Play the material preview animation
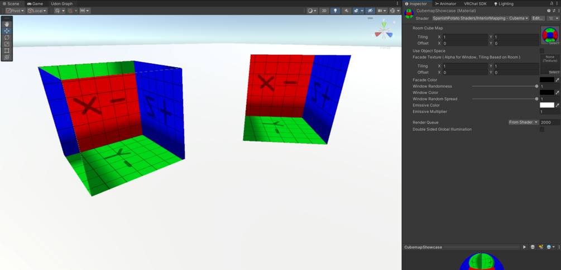Viewport: 561px width, 270px height. pyautogui.click(x=525, y=247)
